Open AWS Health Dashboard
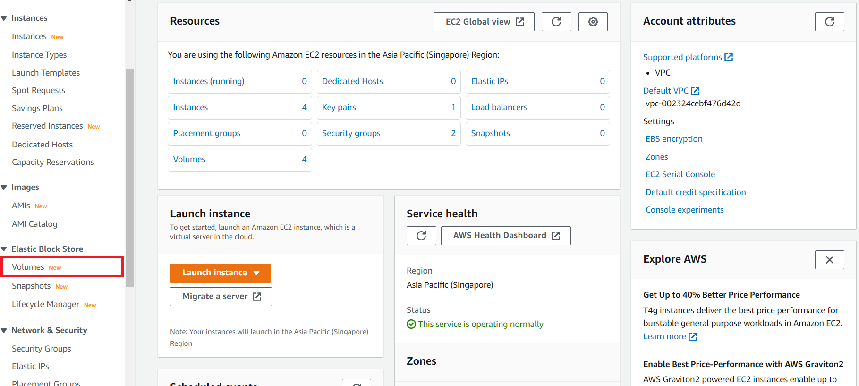Image resolution: width=859 pixels, height=386 pixels. (x=506, y=236)
